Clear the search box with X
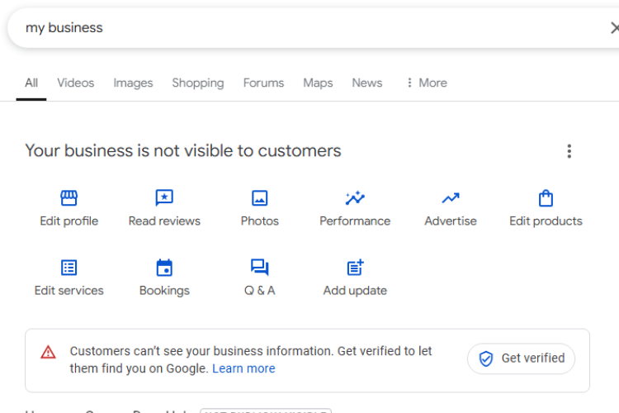This screenshot has height=413, width=619. pos(614,28)
